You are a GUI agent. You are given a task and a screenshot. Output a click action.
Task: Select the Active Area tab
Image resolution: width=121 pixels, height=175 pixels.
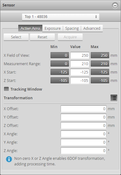(30, 28)
